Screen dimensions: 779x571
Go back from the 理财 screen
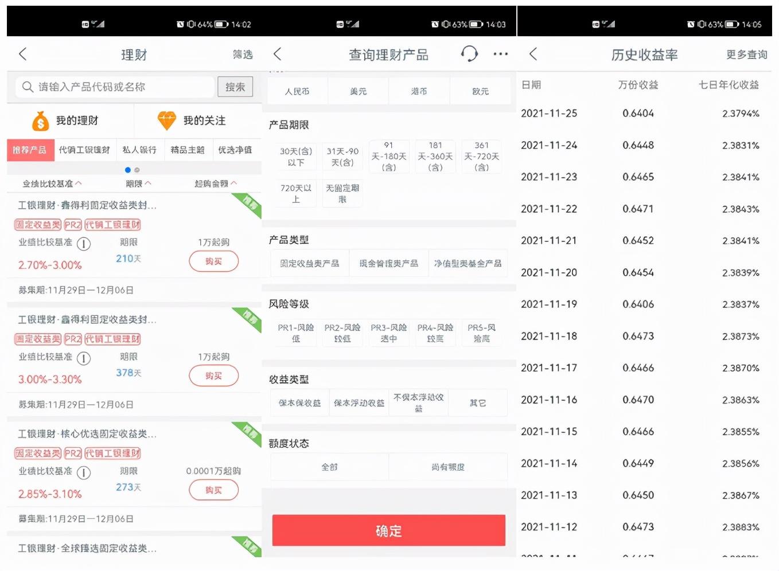coord(23,54)
